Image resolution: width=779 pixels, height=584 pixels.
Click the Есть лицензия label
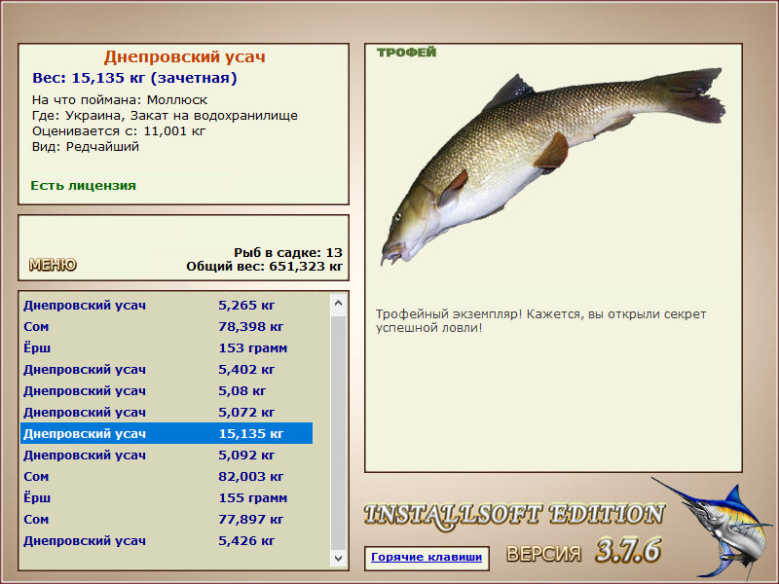83,185
